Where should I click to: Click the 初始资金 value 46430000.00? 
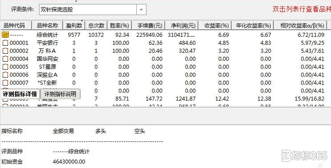69,162
